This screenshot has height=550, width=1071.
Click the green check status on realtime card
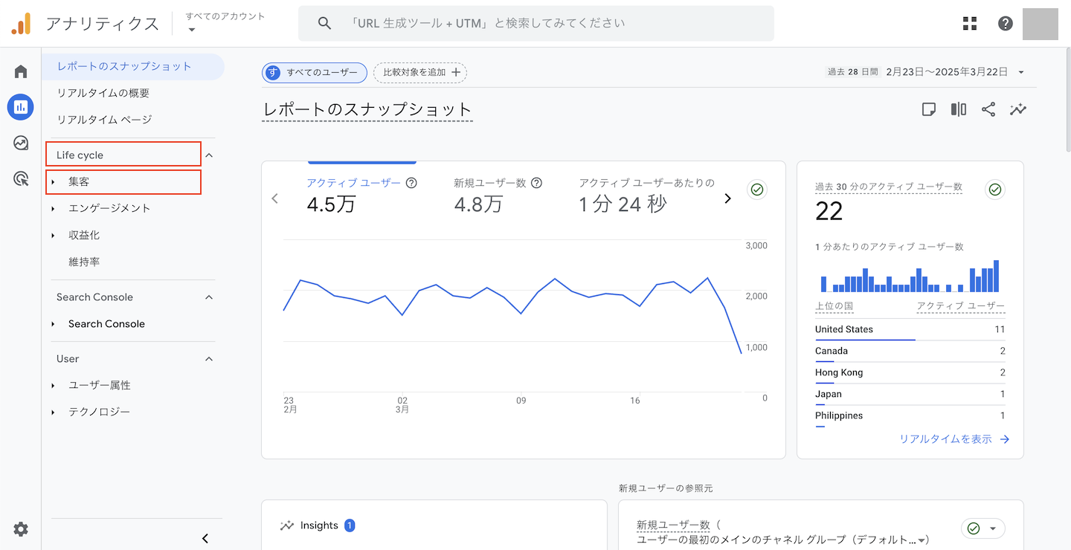point(995,190)
